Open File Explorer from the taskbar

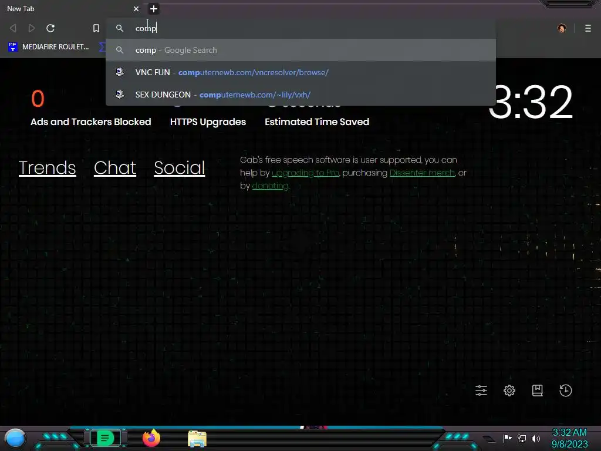point(197,439)
